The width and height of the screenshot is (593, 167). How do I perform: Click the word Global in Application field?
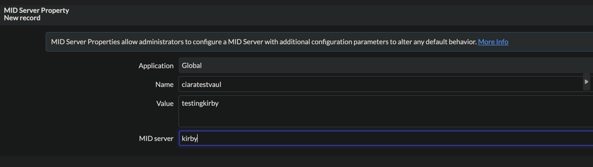tap(192, 66)
